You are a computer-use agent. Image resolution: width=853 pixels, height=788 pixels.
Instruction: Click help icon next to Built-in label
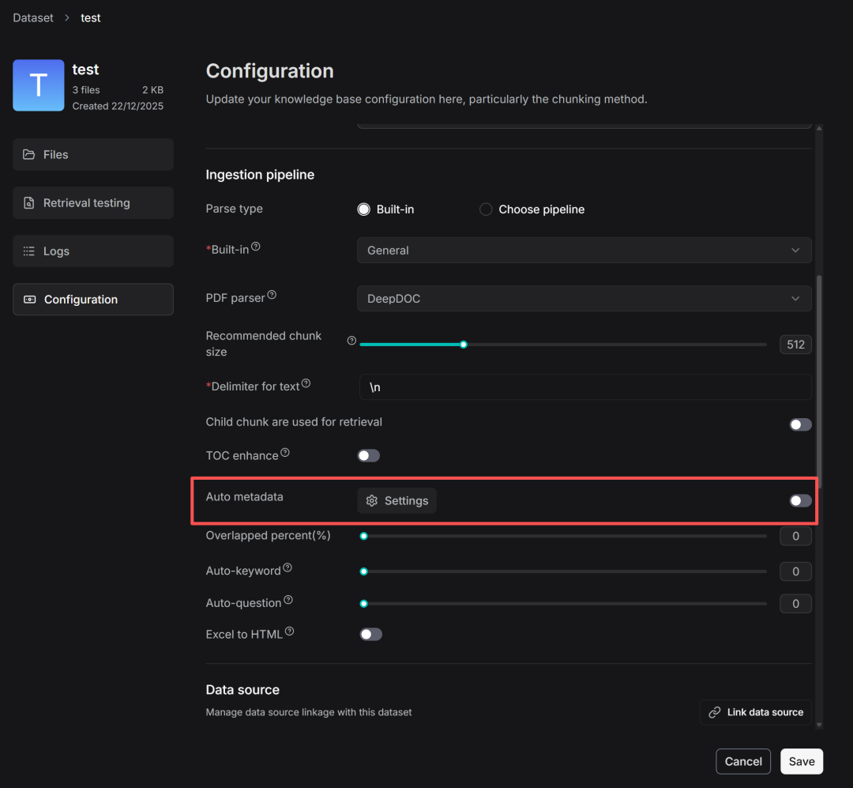(x=256, y=247)
